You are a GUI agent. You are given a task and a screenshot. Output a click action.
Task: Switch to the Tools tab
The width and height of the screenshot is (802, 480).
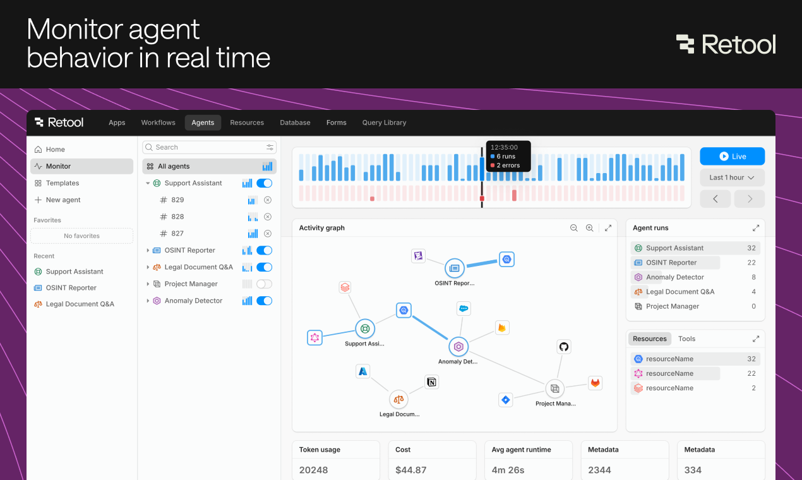pos(686,339)
